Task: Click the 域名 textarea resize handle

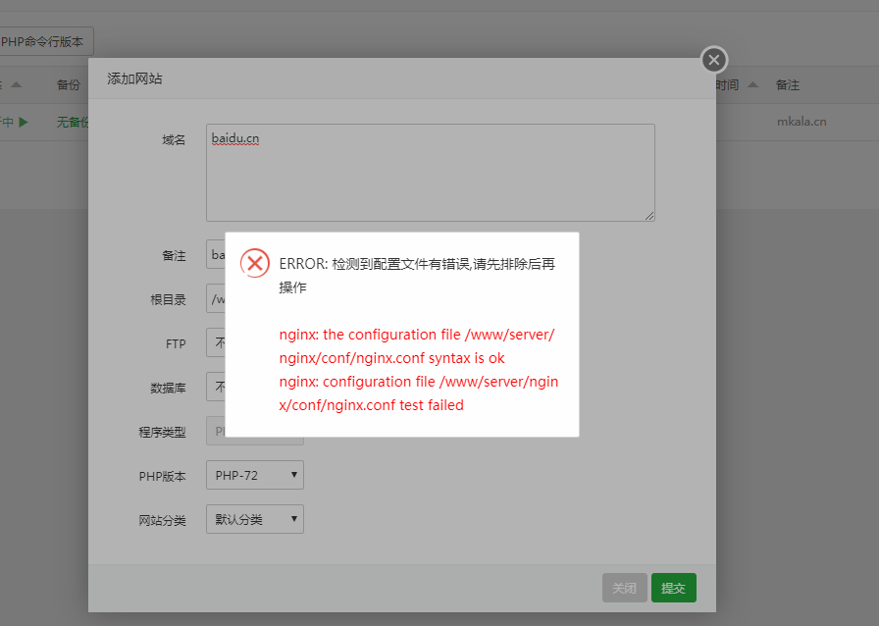Action: pos(649,216)
